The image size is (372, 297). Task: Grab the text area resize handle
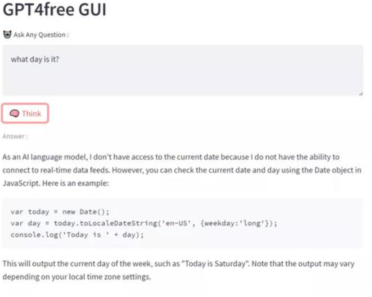tap(360, 93)
